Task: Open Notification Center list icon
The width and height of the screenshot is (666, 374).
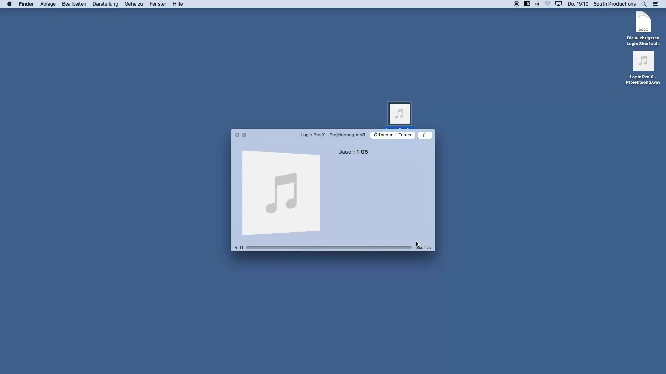Action: (655, 4)
